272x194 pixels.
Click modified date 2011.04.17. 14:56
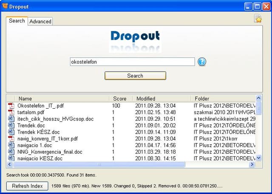[x=156, y=145]
